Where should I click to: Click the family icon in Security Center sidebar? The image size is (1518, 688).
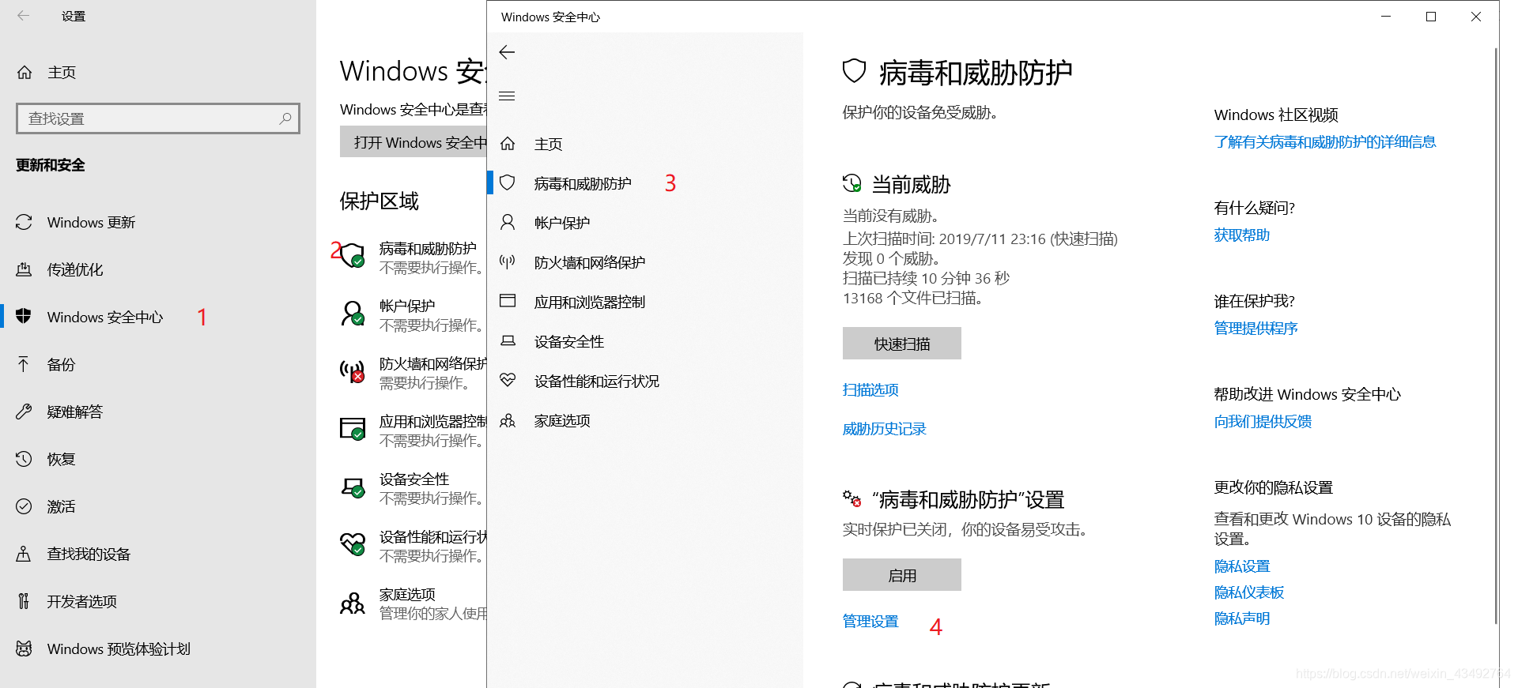(508, 420)
